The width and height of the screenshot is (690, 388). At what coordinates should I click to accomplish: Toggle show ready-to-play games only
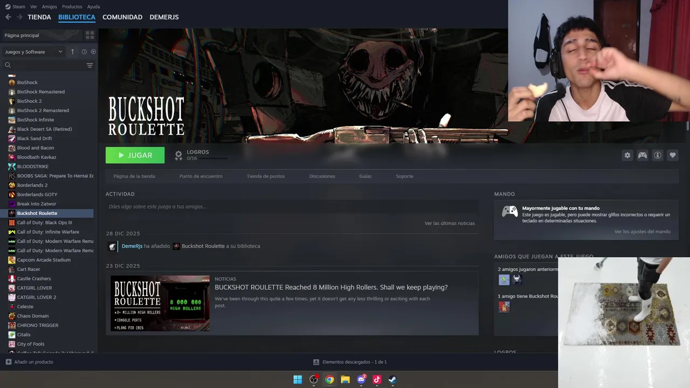pyautogui.click(x=93, y=52)
